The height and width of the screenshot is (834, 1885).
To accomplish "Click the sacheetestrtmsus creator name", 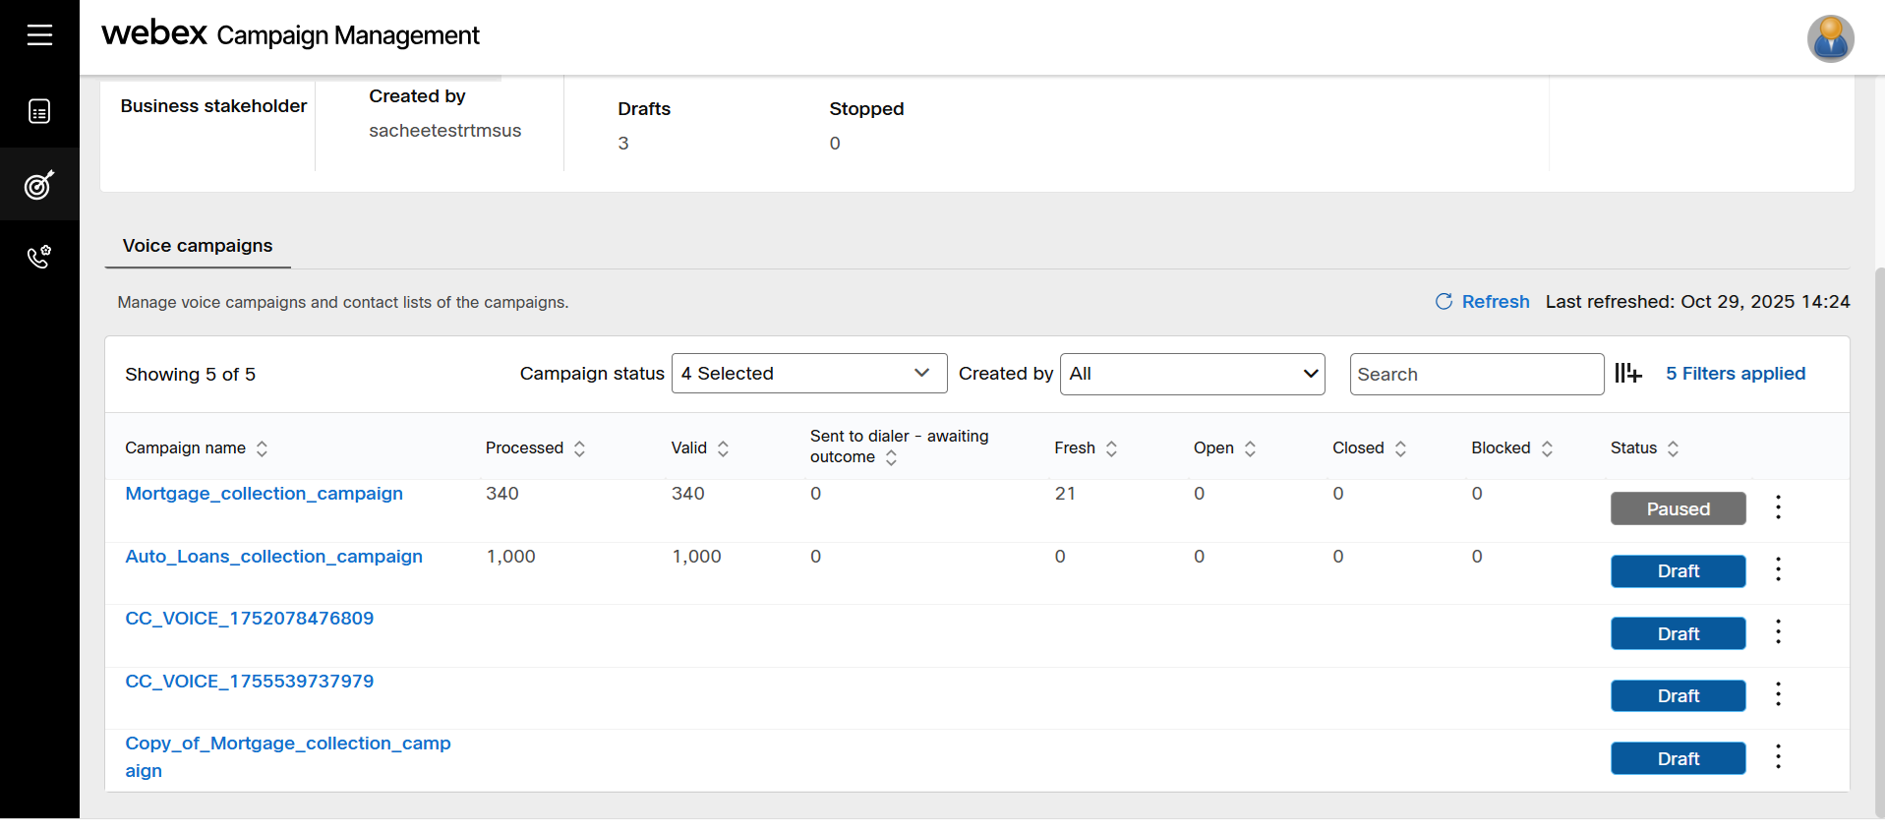I will point(445,131).
